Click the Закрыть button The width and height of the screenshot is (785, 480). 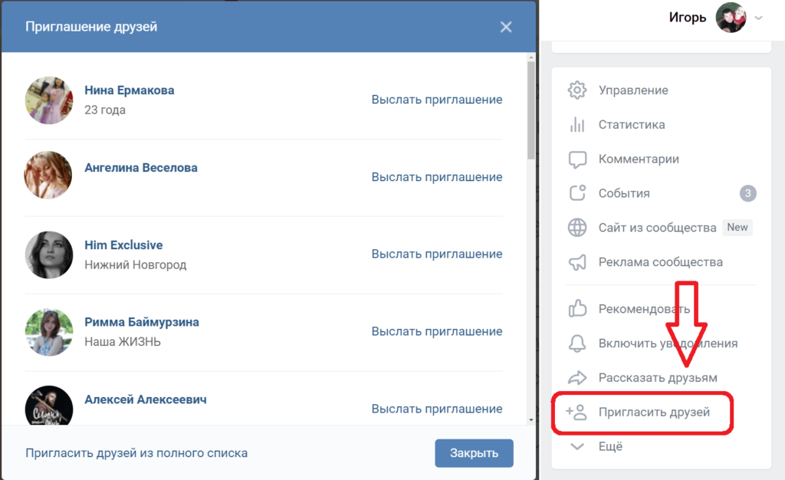474,453
